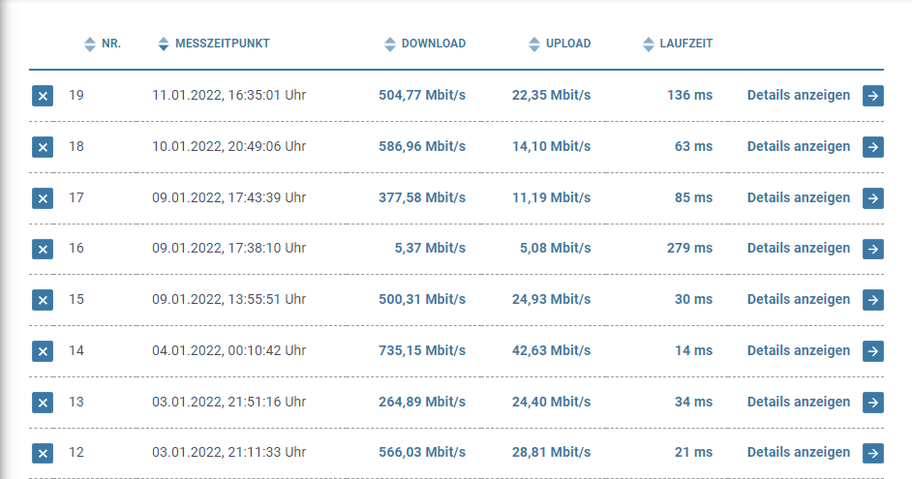Delete measurement number 19
The height and width of the screenshot is (479, 912).
43,96
